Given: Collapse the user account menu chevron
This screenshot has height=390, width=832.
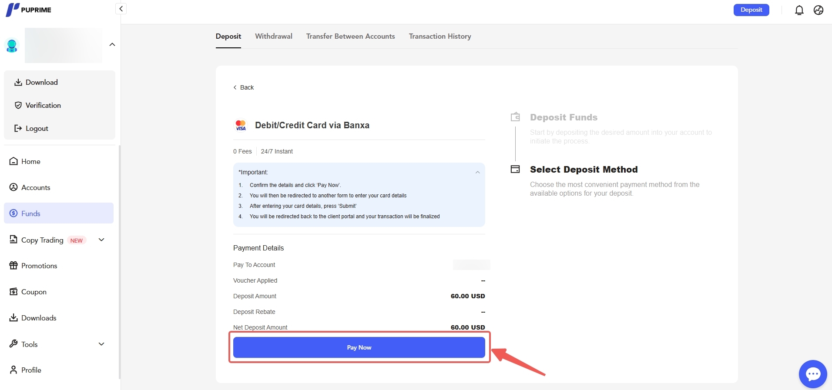Looking at the screenshot, I should click(x=112, y=44).
